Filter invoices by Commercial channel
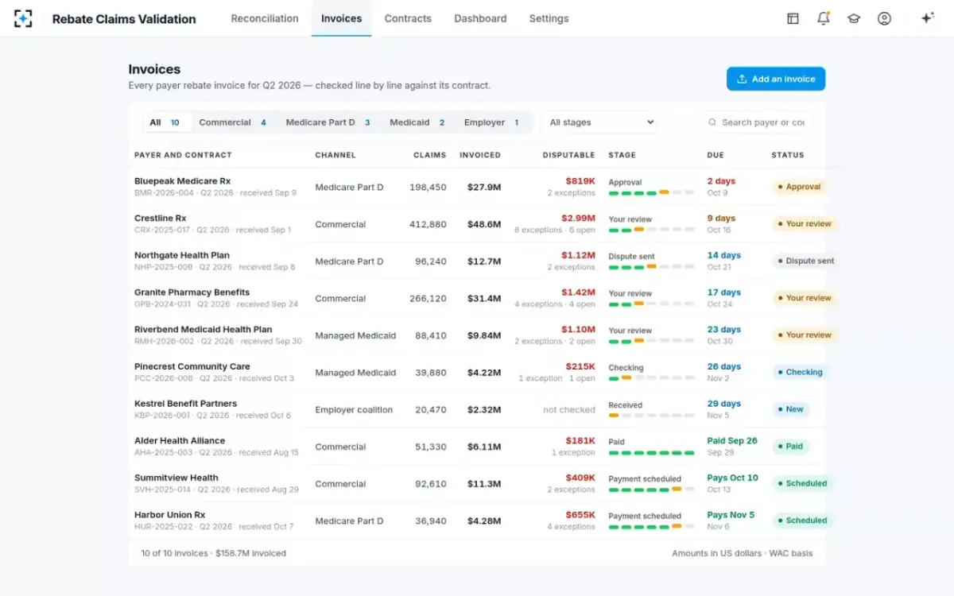954x596 pixels. pos(233,122)
